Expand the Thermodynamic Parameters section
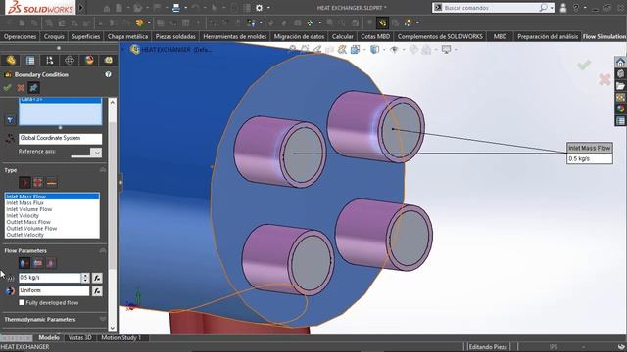Viewport: 627px width, 352px height. point(103,319)
